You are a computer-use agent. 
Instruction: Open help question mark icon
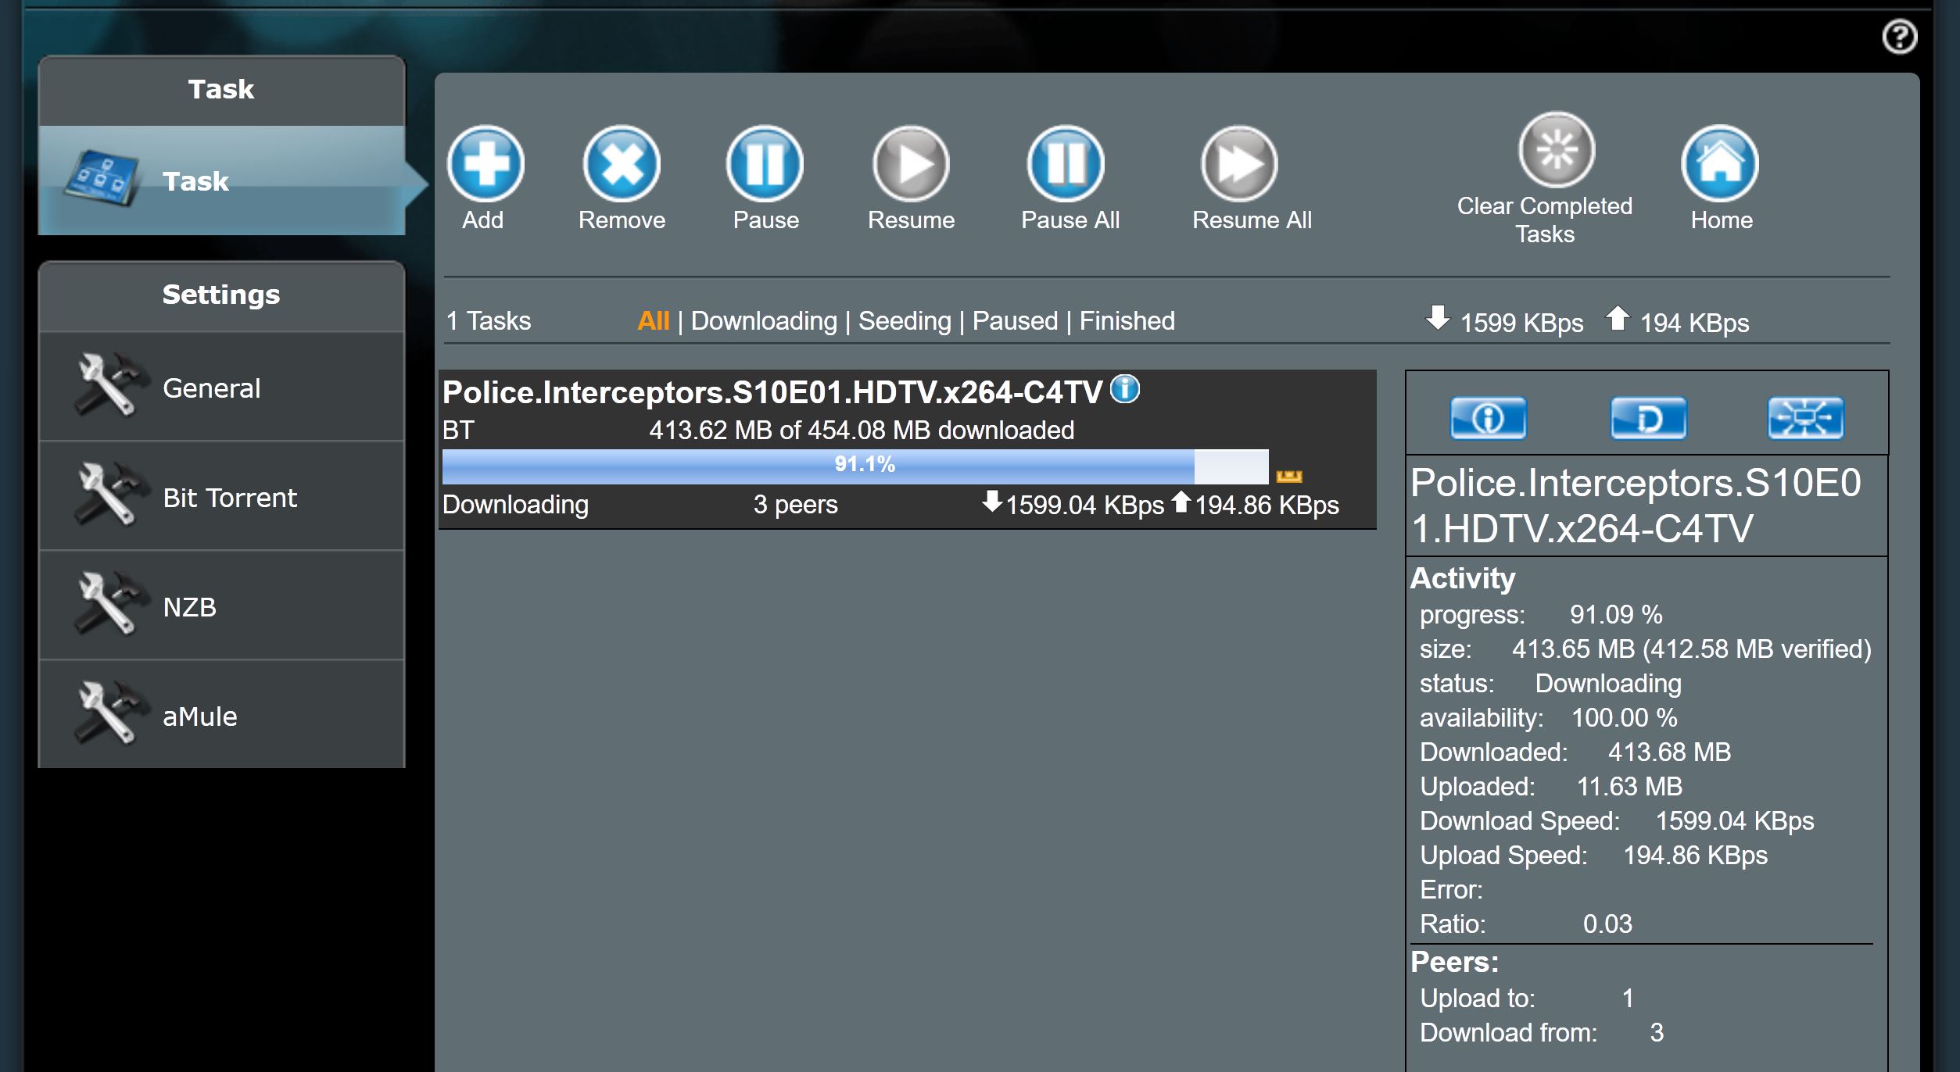pyautogui.click(x=1899, y=37)
